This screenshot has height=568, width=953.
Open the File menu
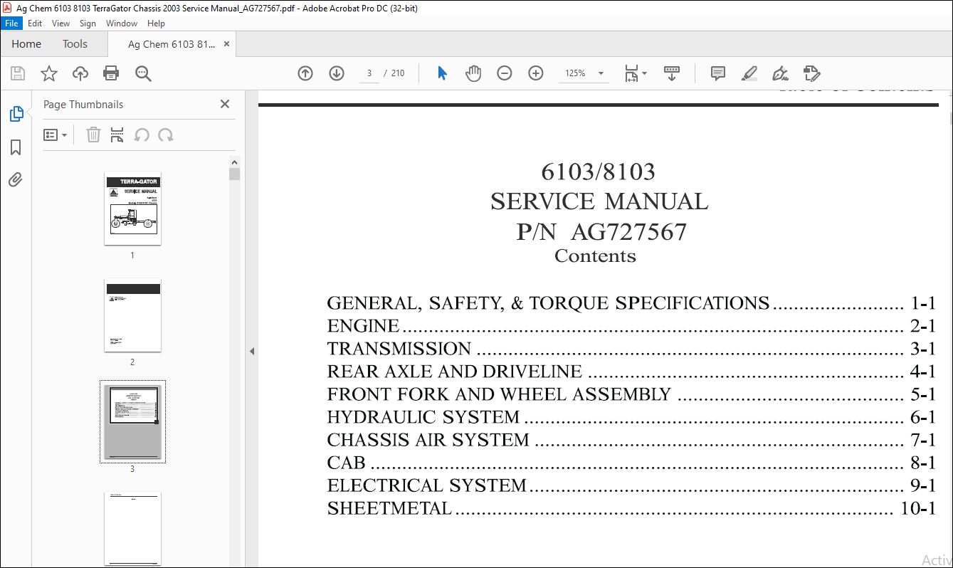tap(12, 23)
